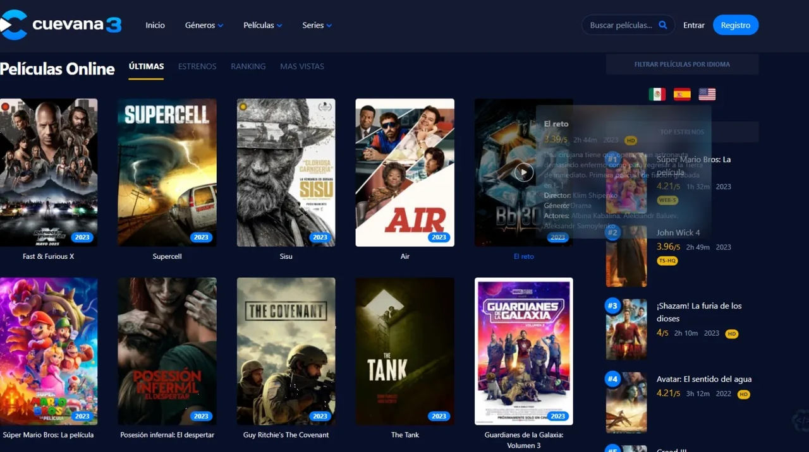Click the Avatar sidebar thumbnail
Viewport: 809px width, 452px height.
point(626,403)
